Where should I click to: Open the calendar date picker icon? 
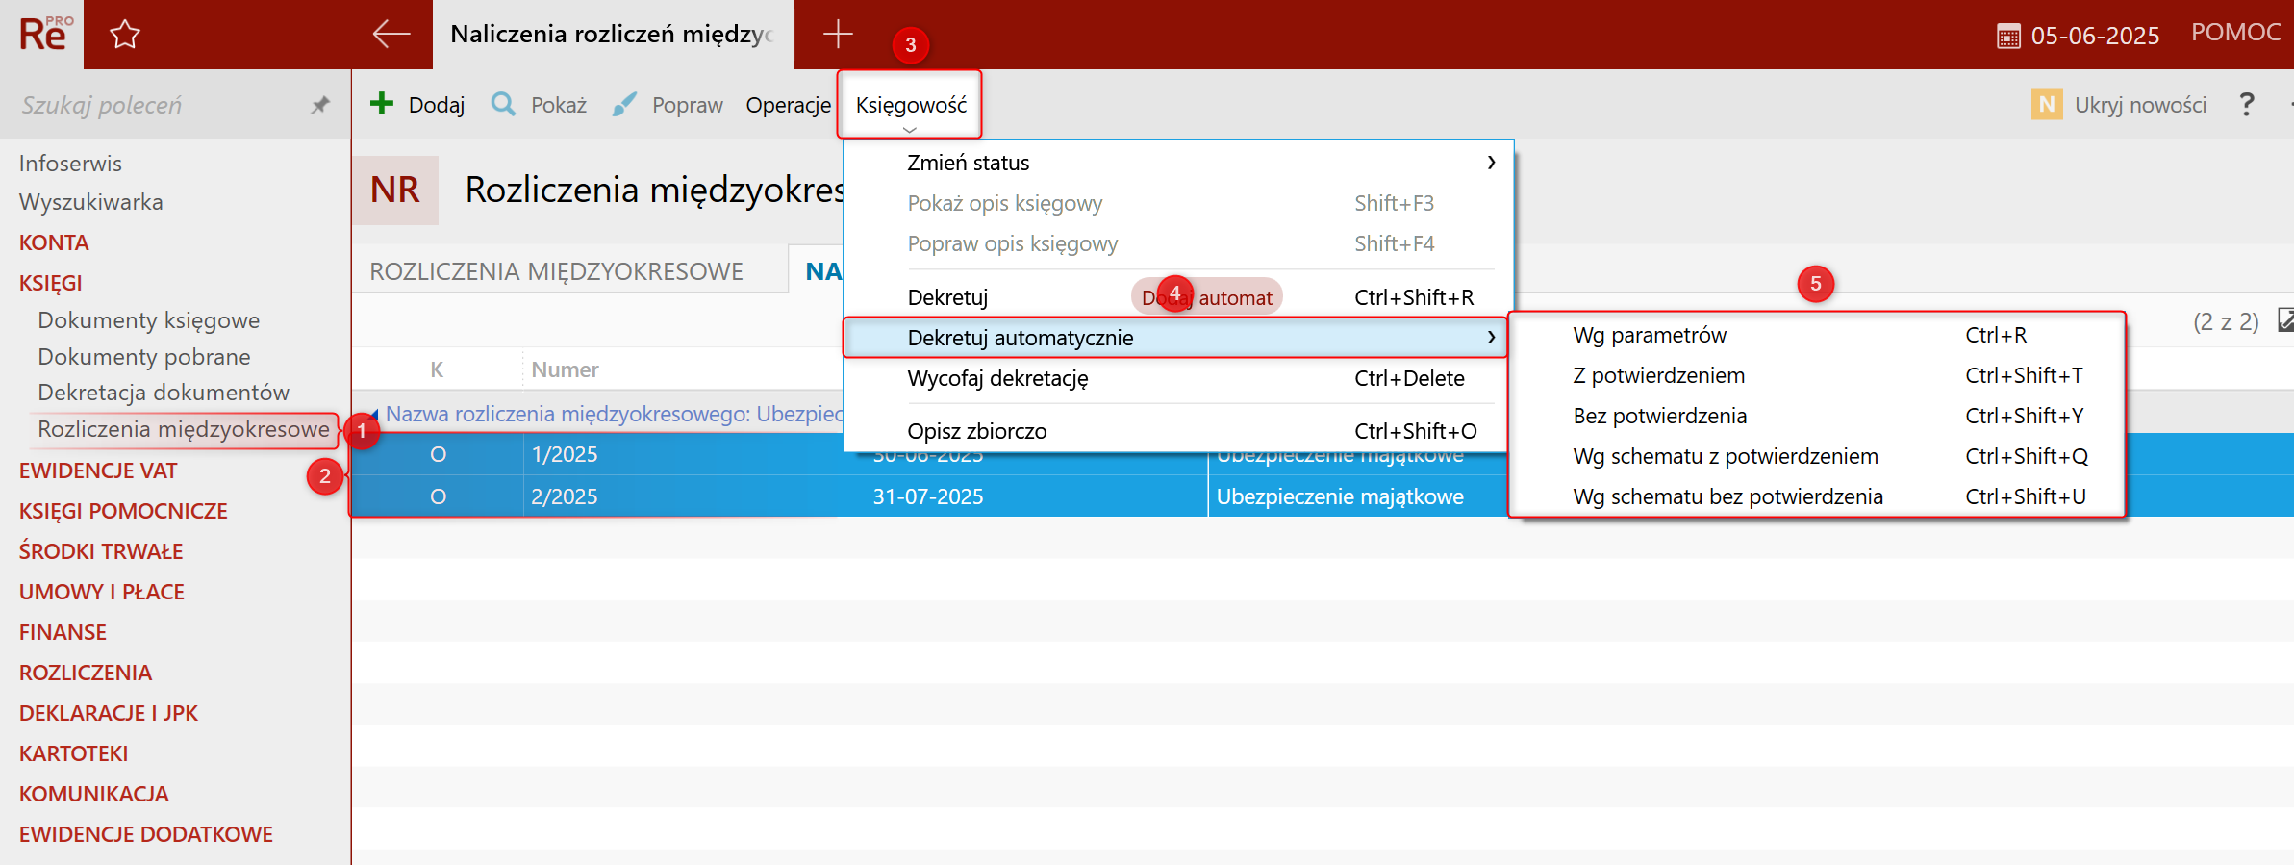(2008, 37)
